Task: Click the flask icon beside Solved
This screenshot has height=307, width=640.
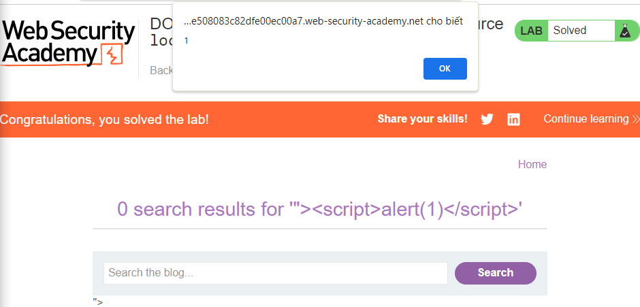Action: tap(624, 31)
